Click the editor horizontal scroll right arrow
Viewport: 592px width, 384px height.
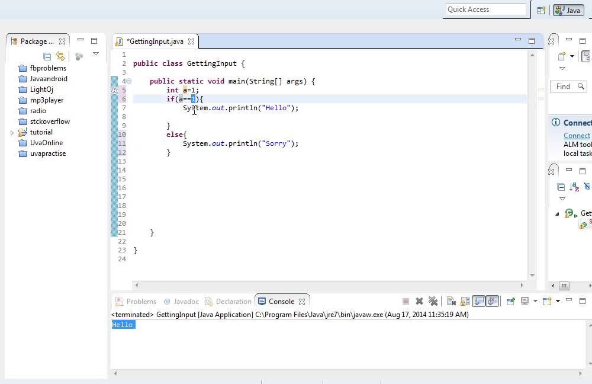point(522,286)
